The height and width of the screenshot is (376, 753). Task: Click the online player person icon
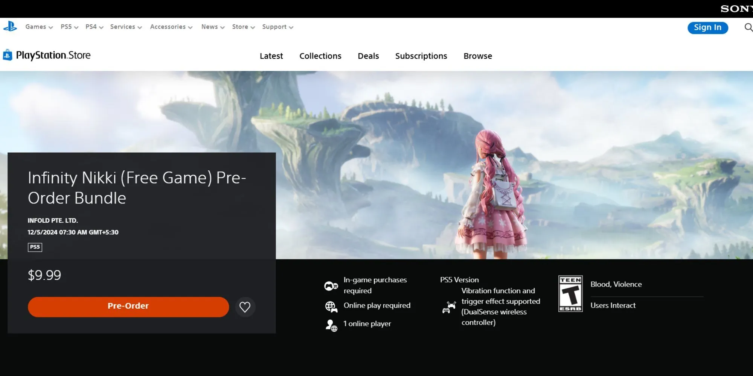click(x=331, y=325)
